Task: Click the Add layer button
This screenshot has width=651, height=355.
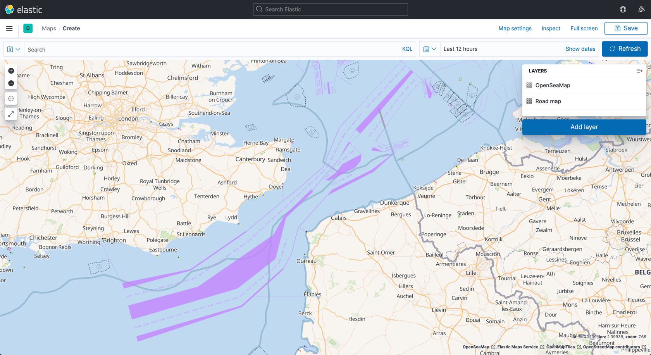Action: 584,127
